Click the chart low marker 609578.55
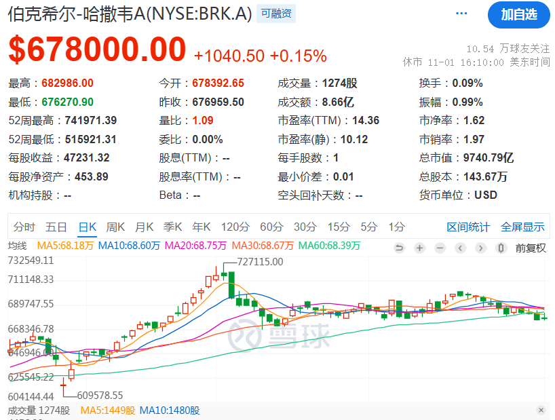The width and height of the screenshot is (555, 420). point(100,395)
